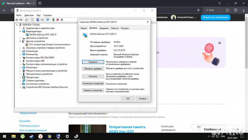The width and height of the screenshot is (248, 140).
Task: Click the browser downloads arrow icon
Action: pyautogui.click(x=244, y=10)
